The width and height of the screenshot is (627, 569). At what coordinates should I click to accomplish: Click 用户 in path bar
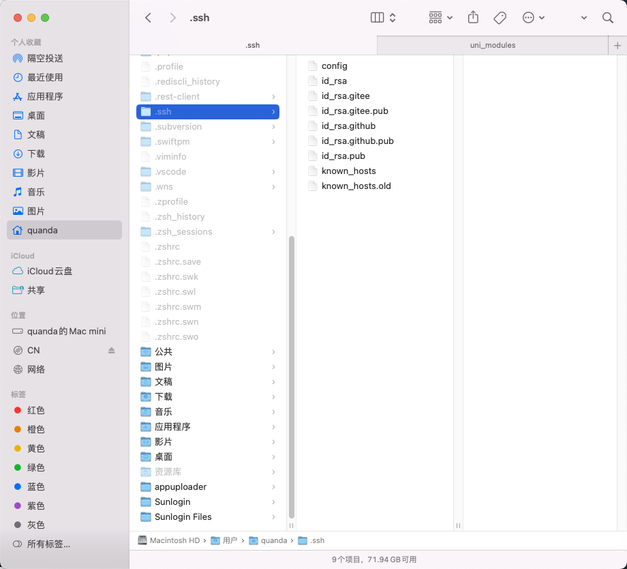[224, 540]
